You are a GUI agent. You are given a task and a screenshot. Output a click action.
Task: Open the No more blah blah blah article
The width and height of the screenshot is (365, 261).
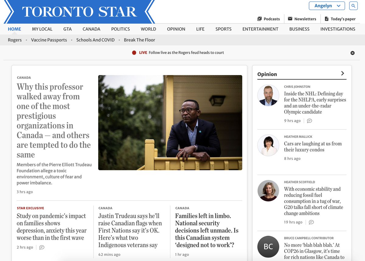(315, 251)
